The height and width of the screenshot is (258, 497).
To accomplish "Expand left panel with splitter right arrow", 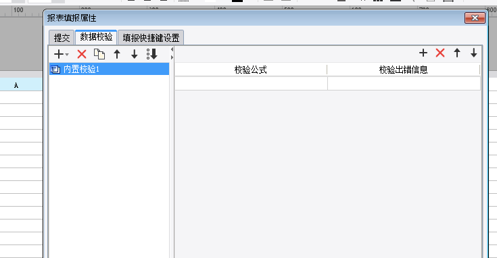I will (172, 57).
